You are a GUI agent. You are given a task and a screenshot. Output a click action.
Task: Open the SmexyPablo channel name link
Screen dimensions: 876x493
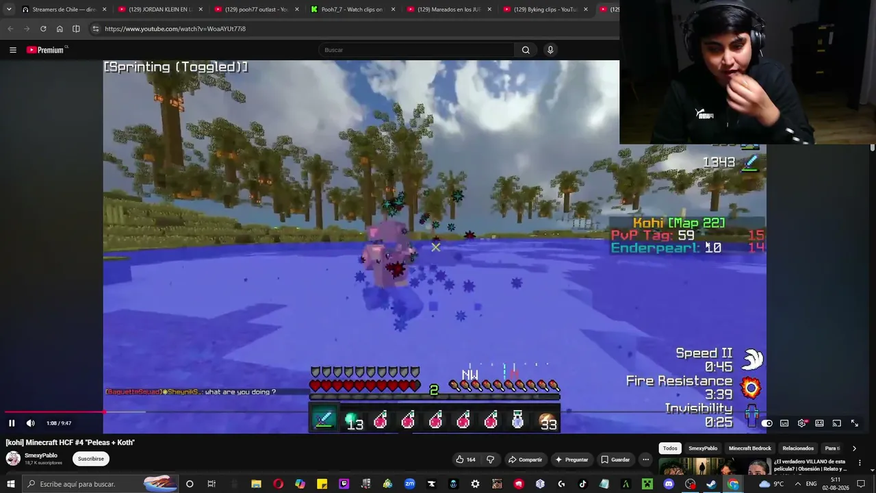(x=41, y=455)
